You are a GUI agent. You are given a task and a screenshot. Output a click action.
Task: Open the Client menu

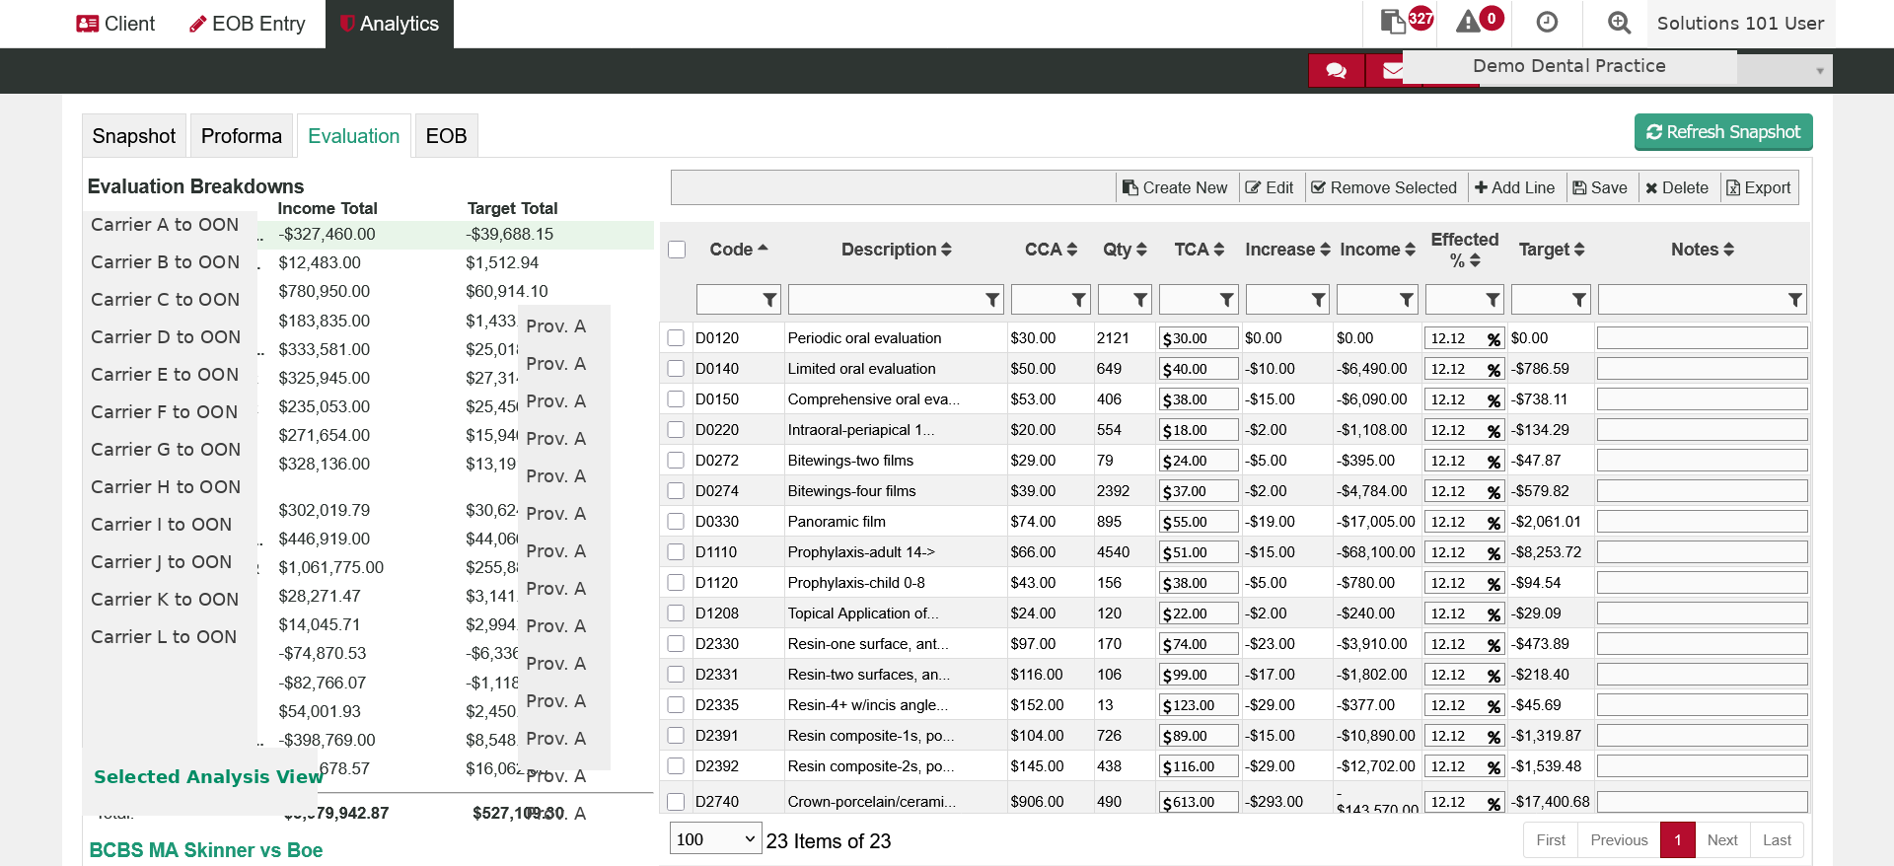(115, 24)
